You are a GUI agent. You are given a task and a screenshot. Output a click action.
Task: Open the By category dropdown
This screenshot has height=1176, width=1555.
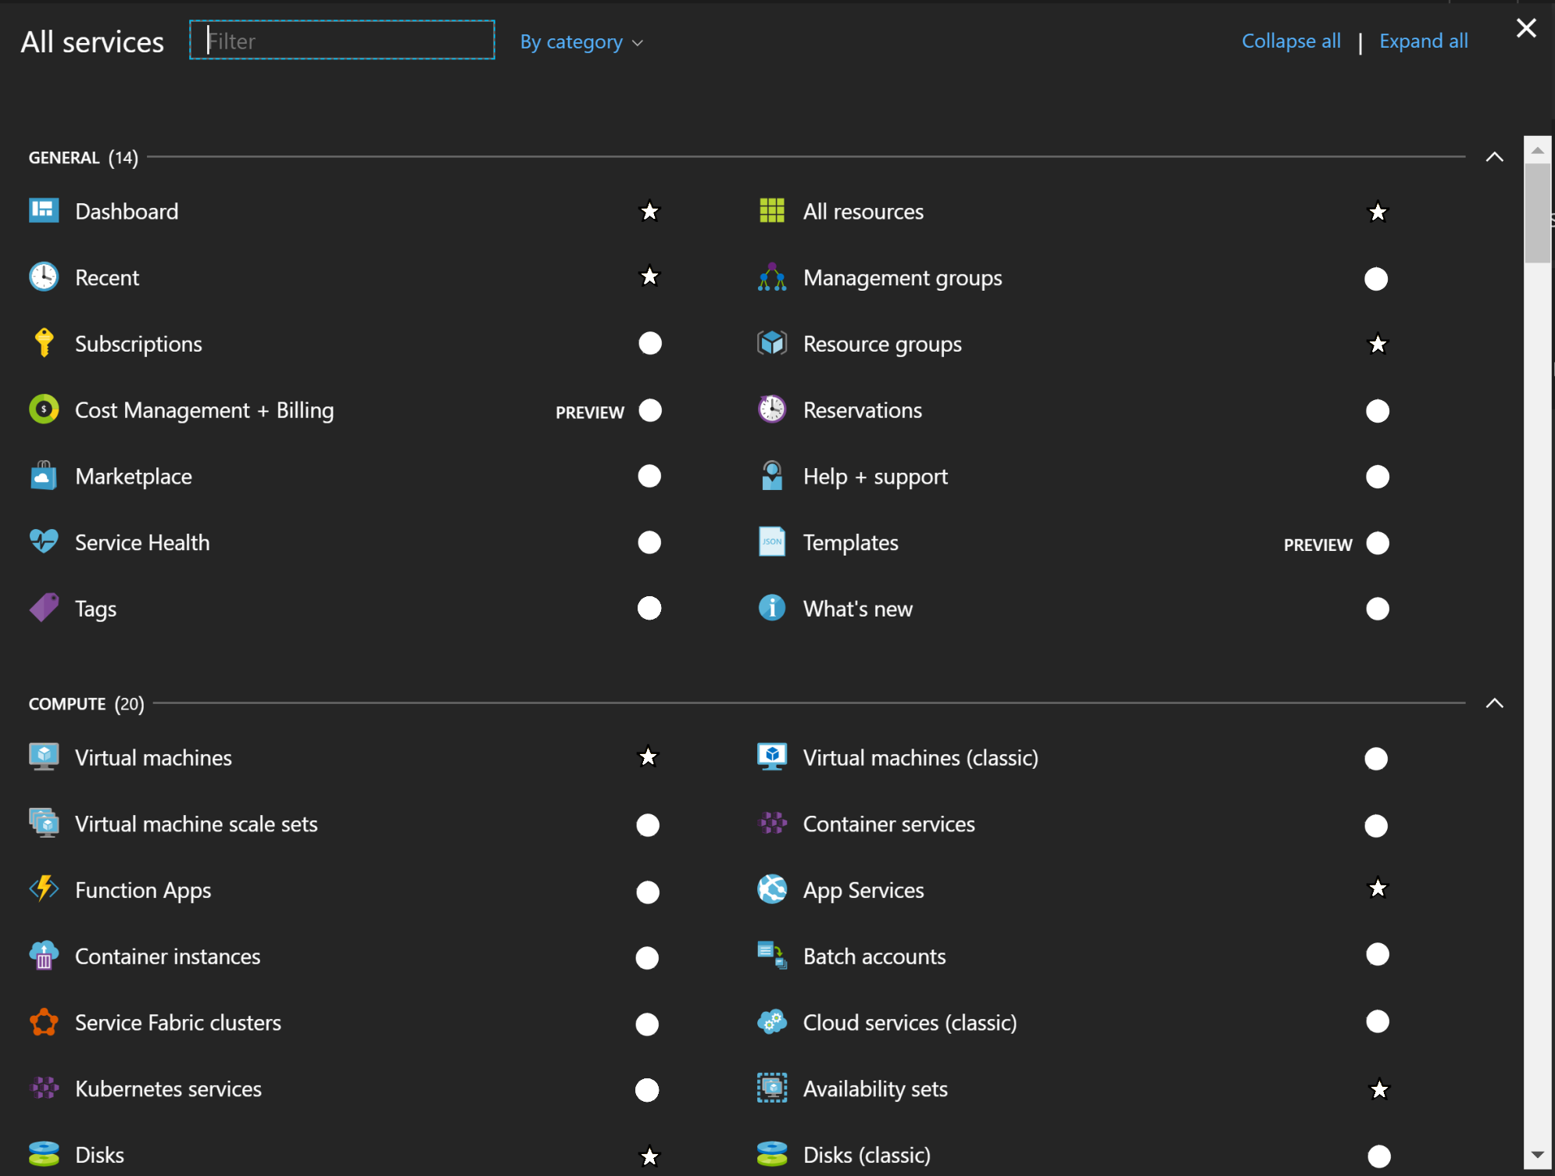[x=581, y=41]
